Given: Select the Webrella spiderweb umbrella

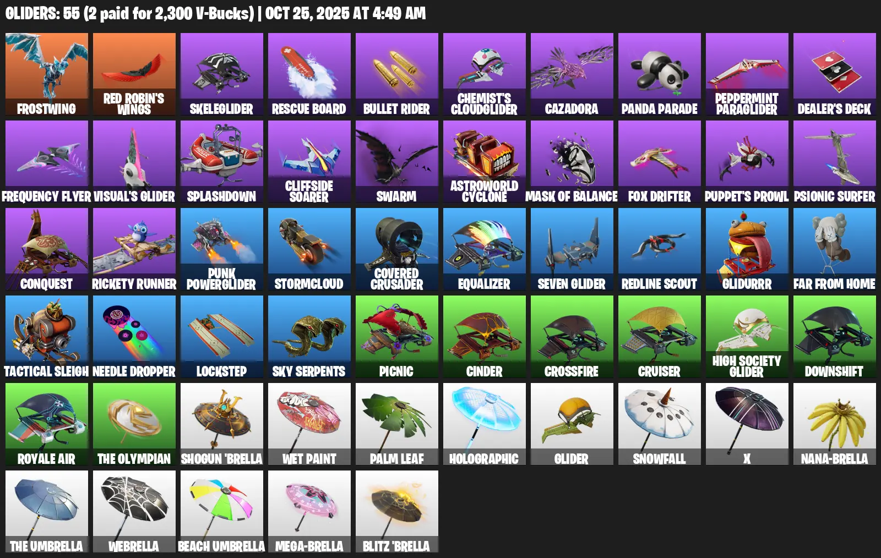Looking at the screenshot, I should click(x=134, y=512).
